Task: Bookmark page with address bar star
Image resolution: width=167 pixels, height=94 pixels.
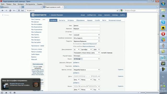Action: 117,10
